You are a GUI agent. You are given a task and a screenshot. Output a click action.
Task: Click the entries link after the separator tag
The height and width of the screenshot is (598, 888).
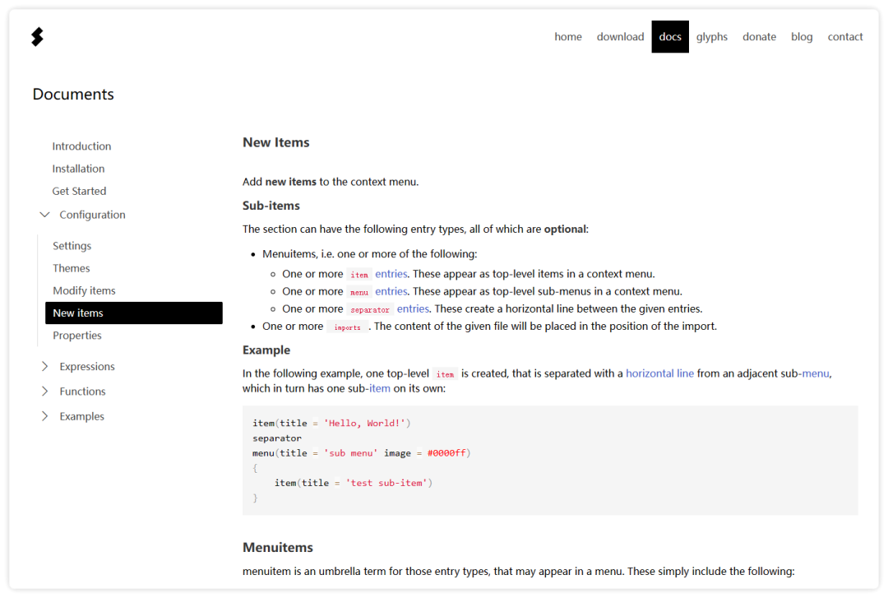(x=413, y=309)
